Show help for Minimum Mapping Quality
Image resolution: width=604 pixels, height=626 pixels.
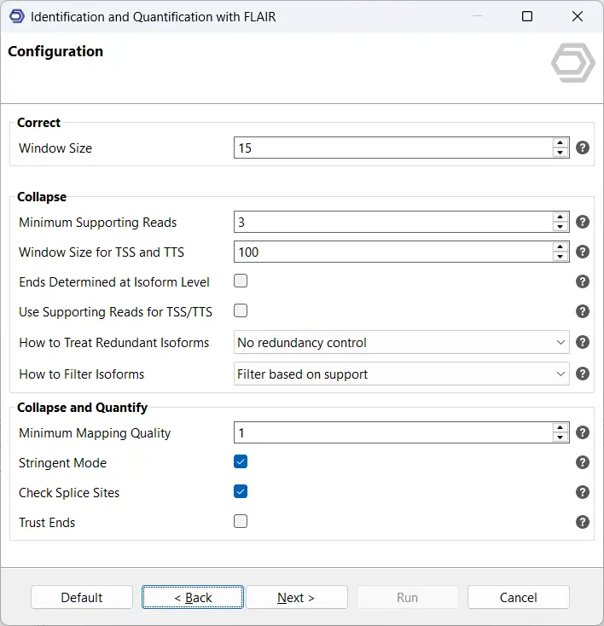click(583, 432)
